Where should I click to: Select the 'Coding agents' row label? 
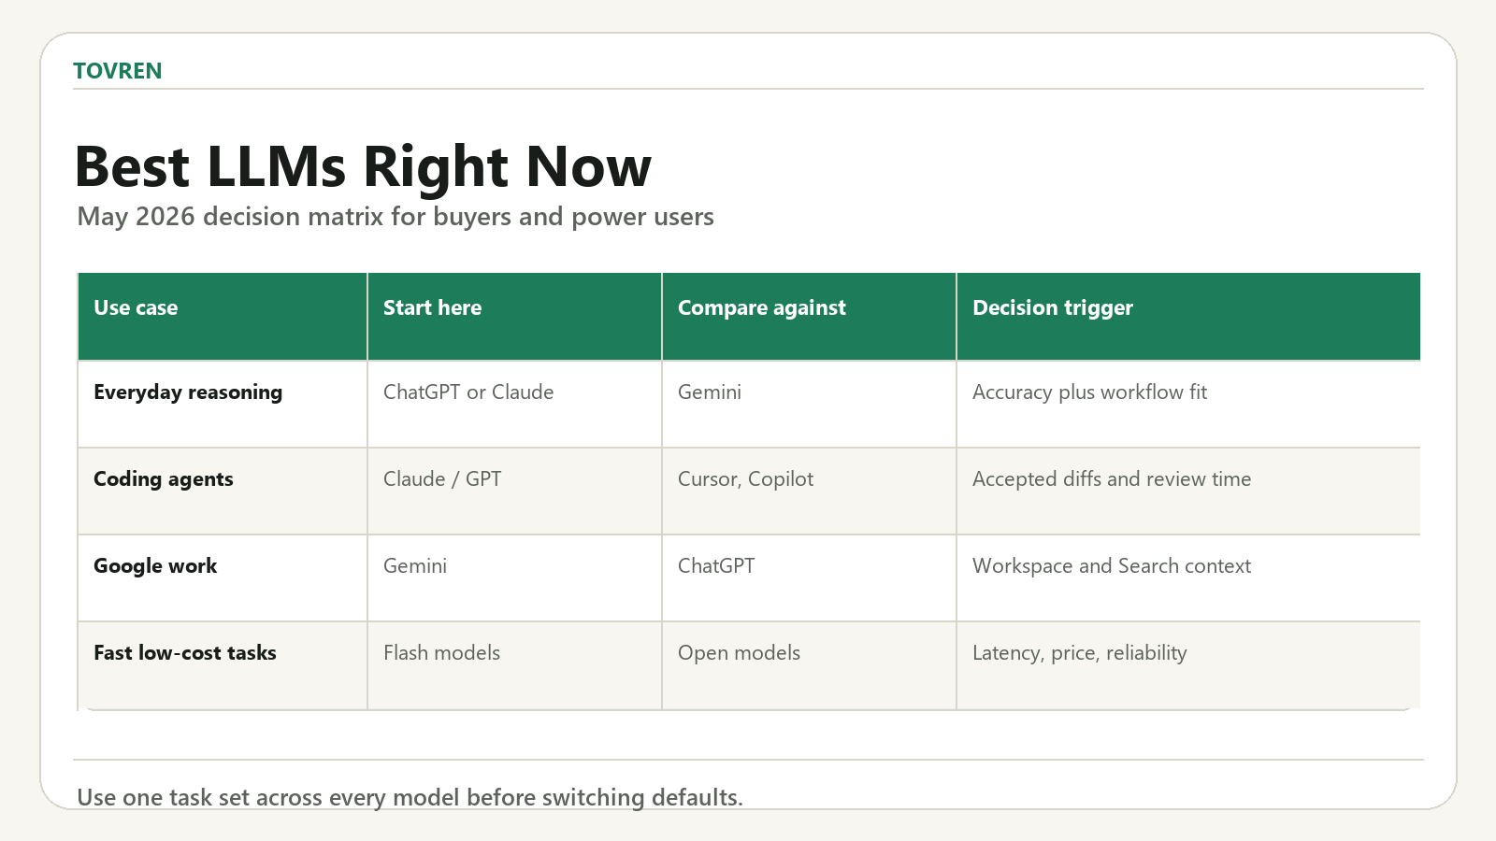[x=164, y=479]
